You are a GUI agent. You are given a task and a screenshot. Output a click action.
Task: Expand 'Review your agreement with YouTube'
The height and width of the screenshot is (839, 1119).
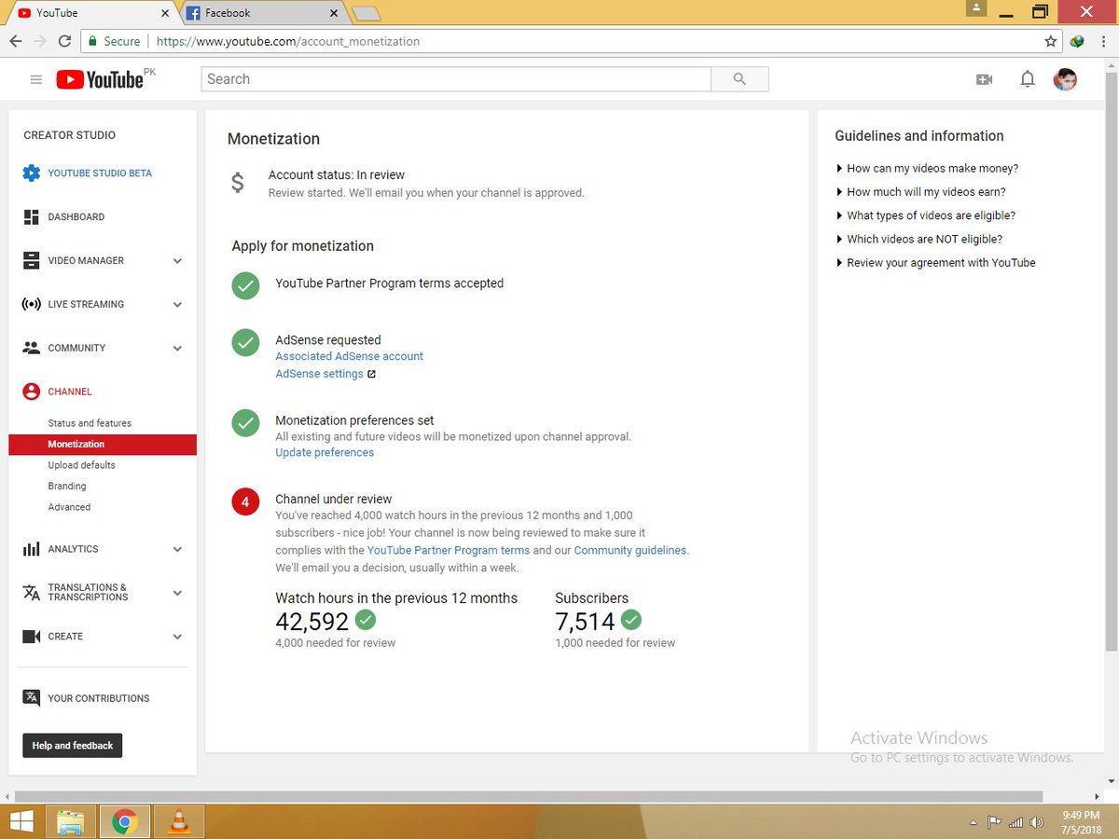pyautogui.click(x=935, y=263)
